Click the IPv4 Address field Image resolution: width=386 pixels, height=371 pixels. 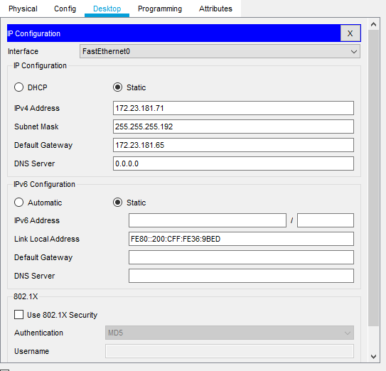233,108
